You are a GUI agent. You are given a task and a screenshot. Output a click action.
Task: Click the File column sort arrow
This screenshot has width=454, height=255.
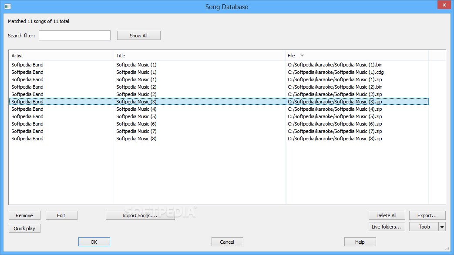click(302, 56)
